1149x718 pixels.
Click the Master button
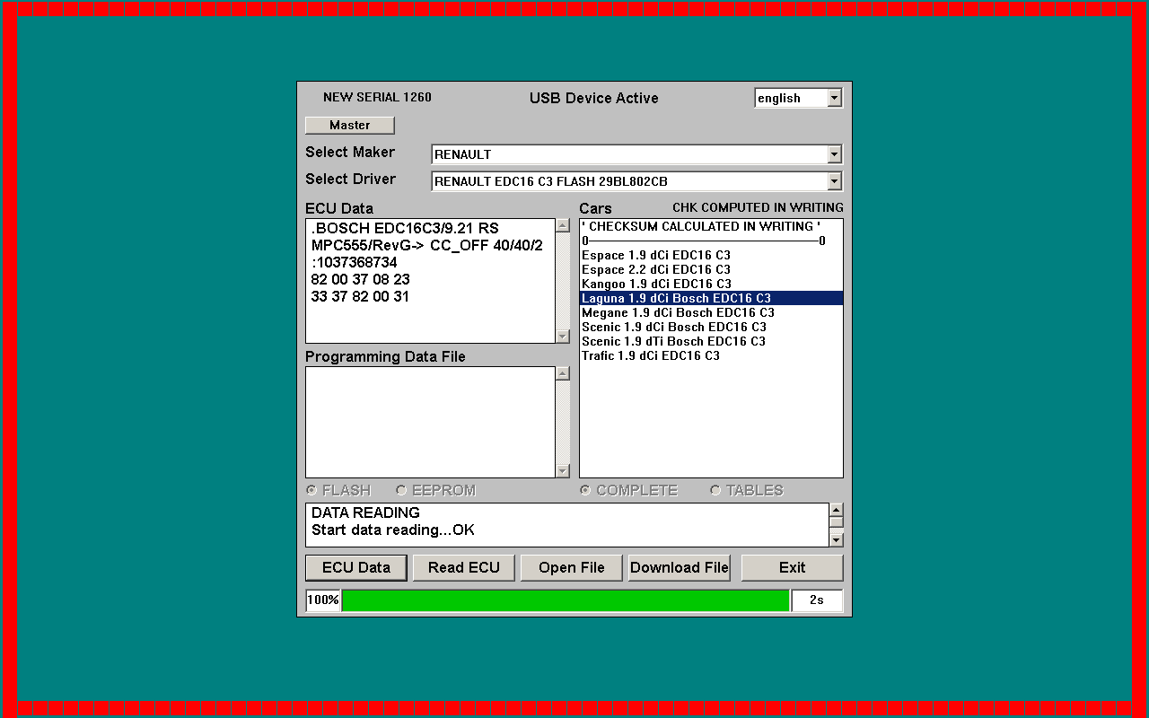point(350,125)
